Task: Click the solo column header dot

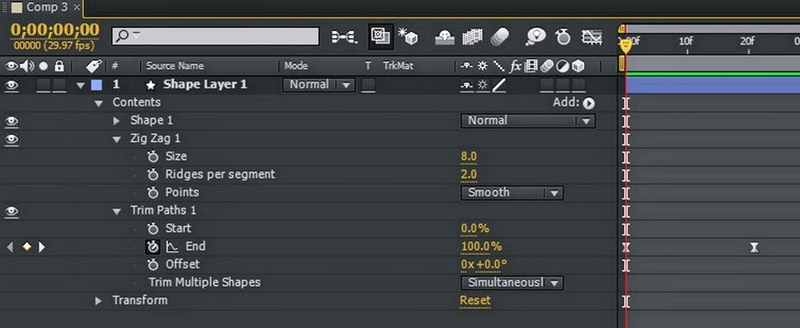Action: [43, 66]
